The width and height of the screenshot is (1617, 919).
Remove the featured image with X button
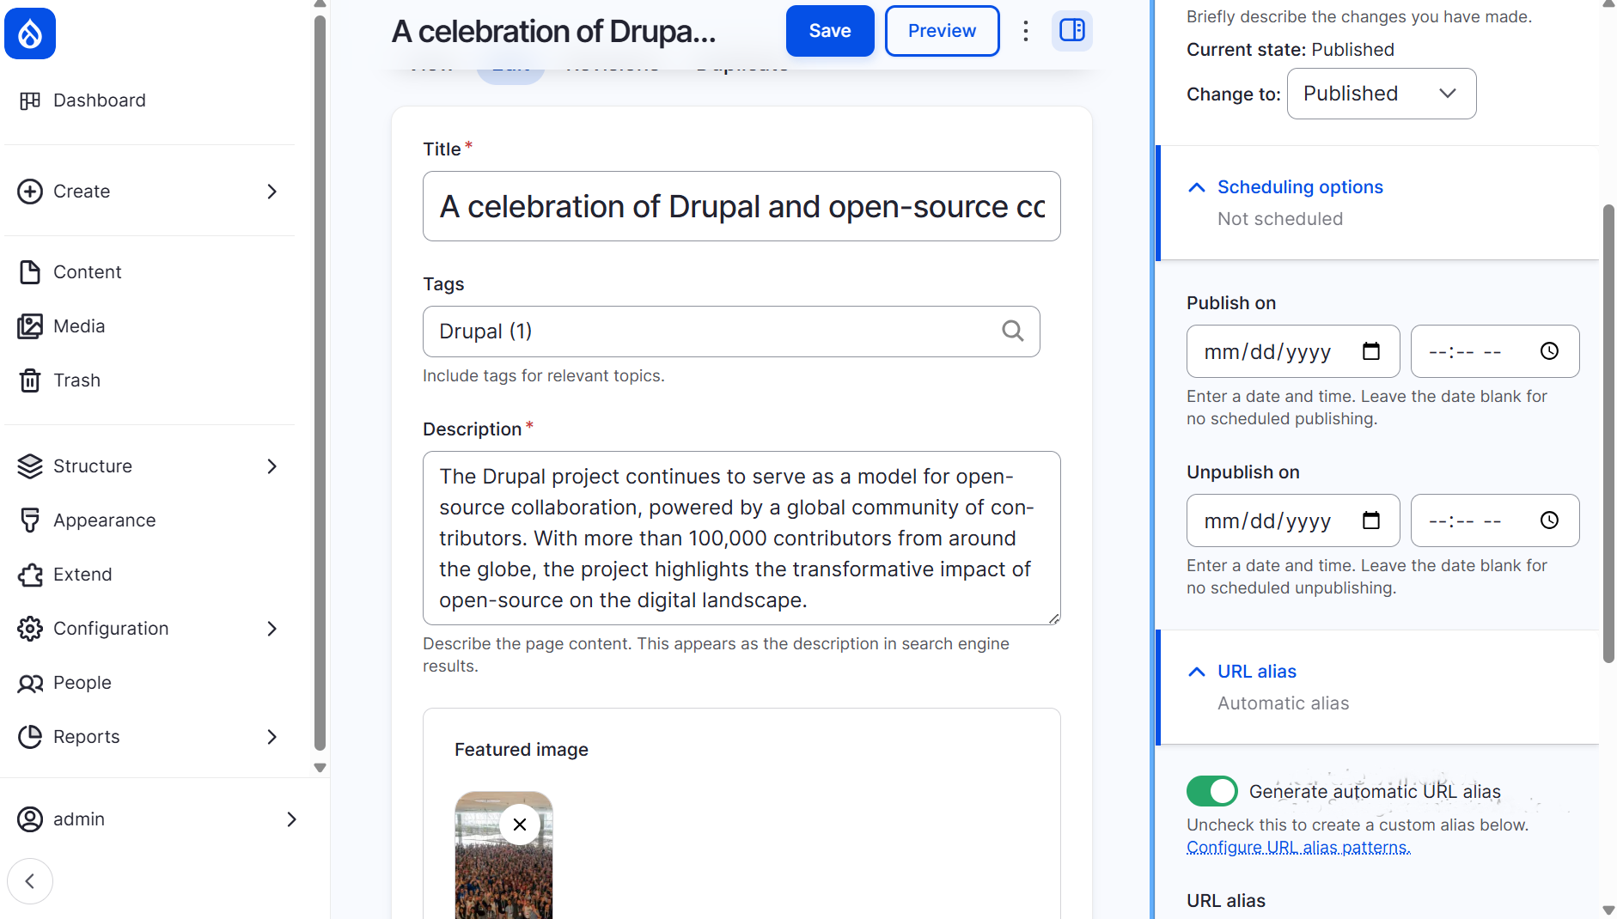pos(520,825)
